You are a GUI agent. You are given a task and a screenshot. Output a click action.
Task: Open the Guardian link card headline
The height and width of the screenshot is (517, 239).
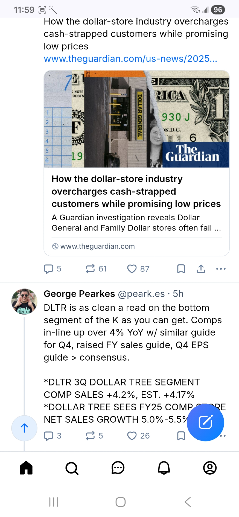coord(136,191)
